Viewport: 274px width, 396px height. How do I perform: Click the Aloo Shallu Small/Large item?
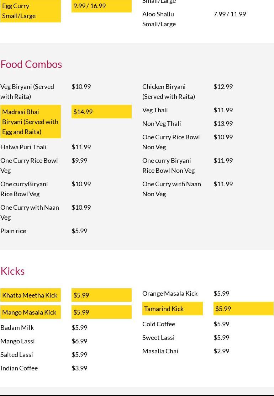[x=159, y=19]
